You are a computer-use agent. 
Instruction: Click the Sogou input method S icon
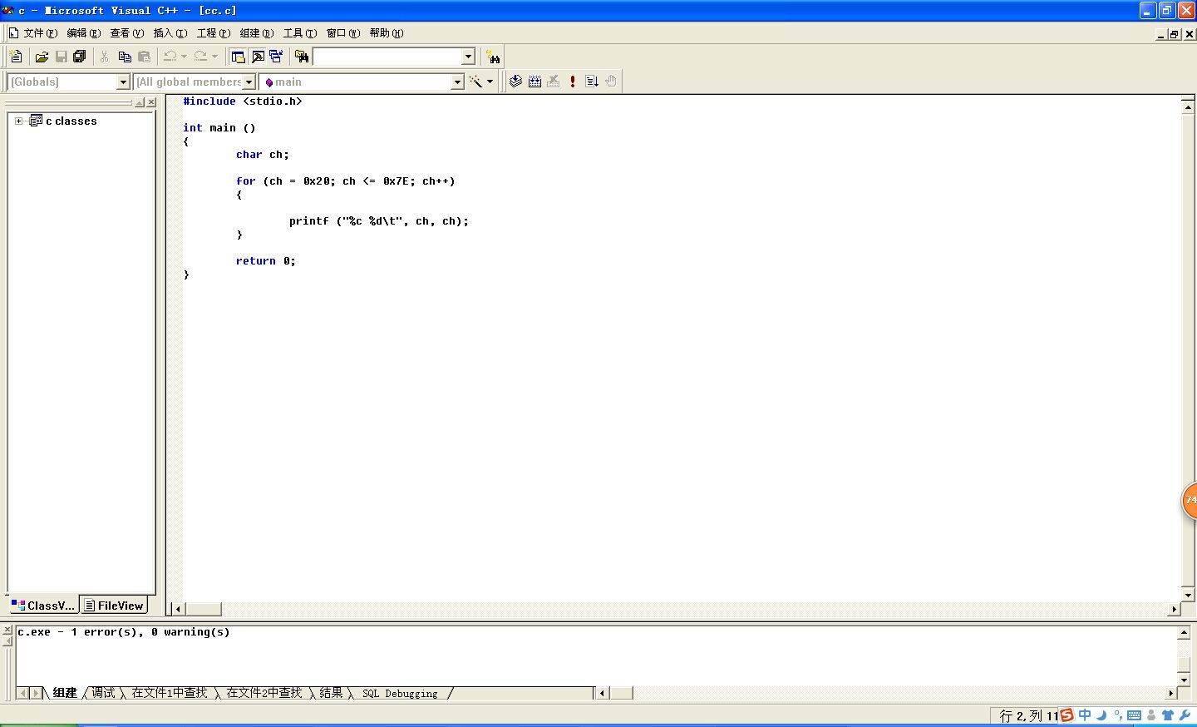pos(1067,715)
